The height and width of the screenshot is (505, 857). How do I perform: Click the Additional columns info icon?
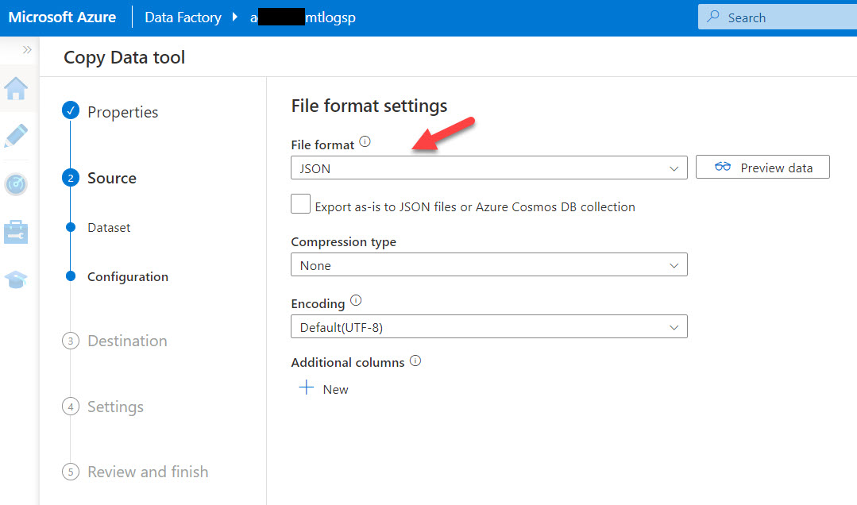tap(415, 360)
